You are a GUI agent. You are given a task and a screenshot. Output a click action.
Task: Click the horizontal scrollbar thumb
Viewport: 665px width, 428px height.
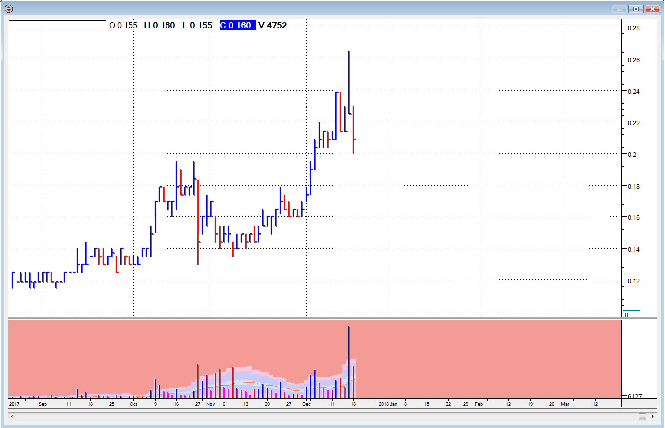click(x=642, y=416)
